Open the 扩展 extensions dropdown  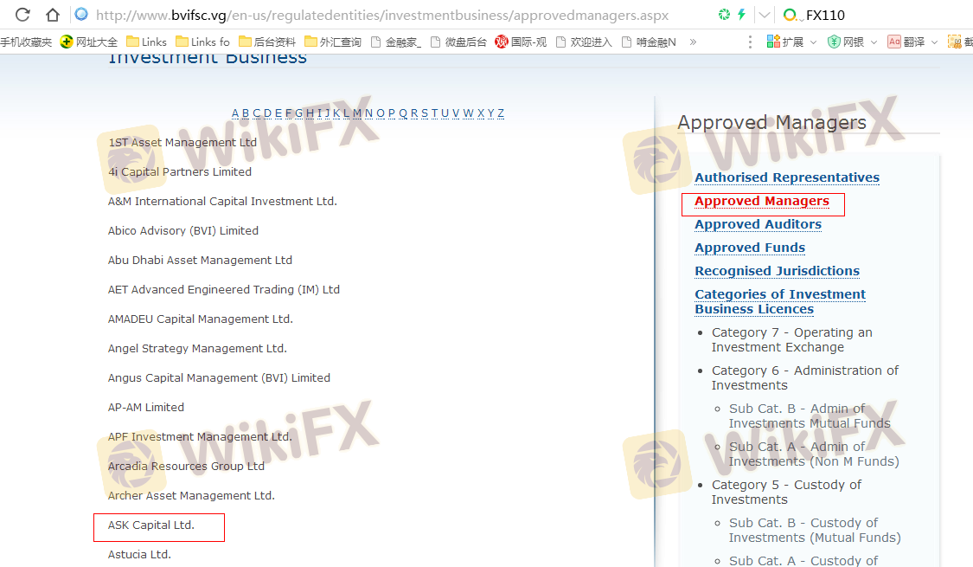pos(791,42)
